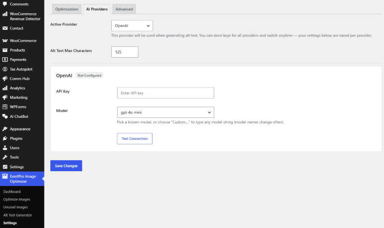
Task: Click the Save Changes button
Action: pyautogui.click(x=66, y=166)
